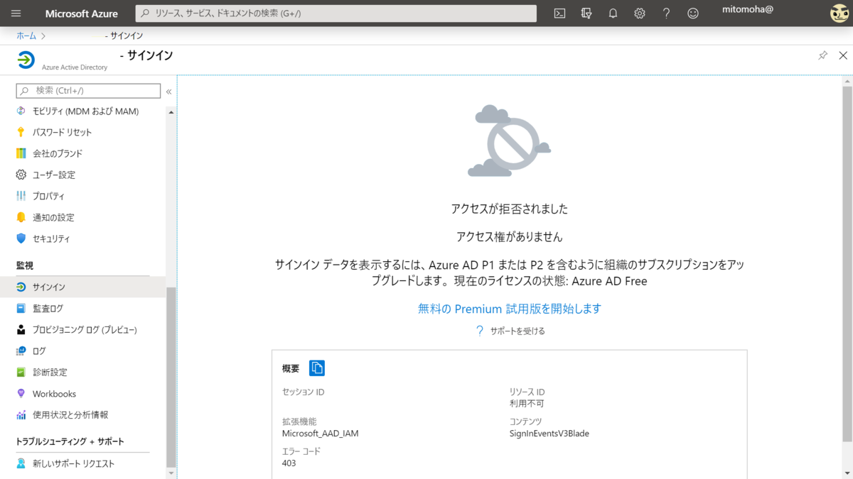Open プロビジョニング ログ (プレビュー)
Image resolution: width=853 pixels, height=479 pixels.
click(x=83, y=329)
